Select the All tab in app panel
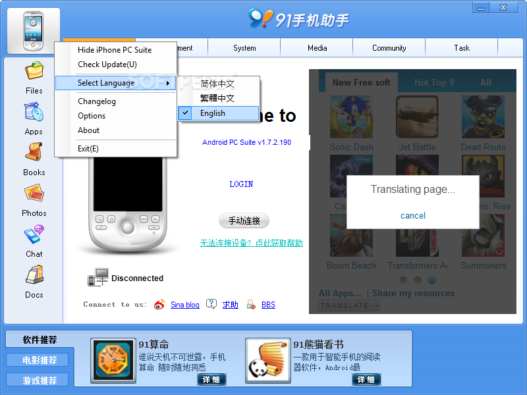The width and height of the screenshot is (527, 395). (485, 82)
